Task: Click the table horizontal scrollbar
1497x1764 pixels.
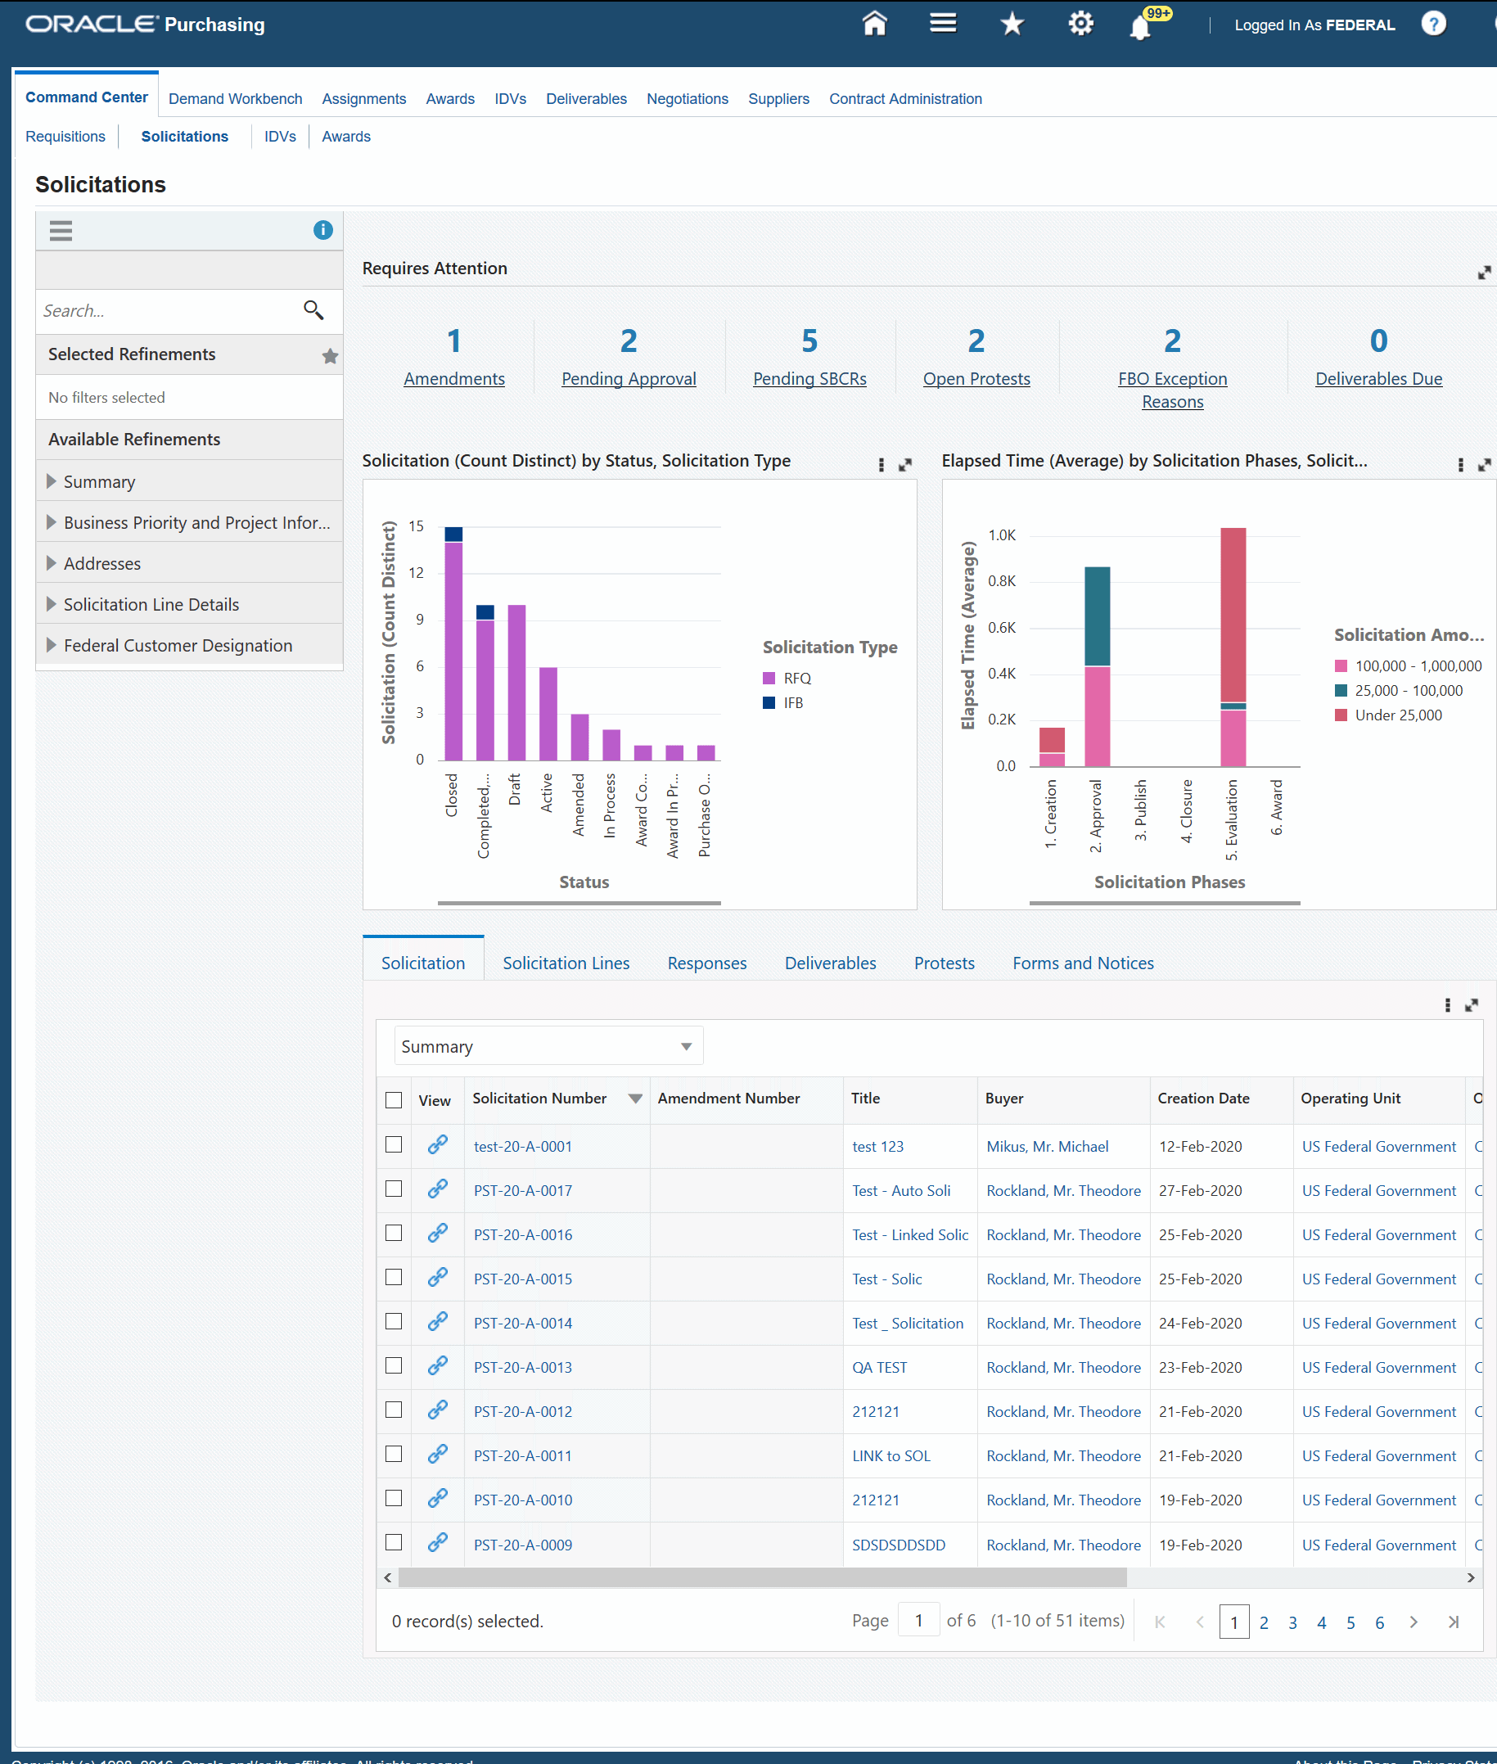Action: pos(761,1577)
